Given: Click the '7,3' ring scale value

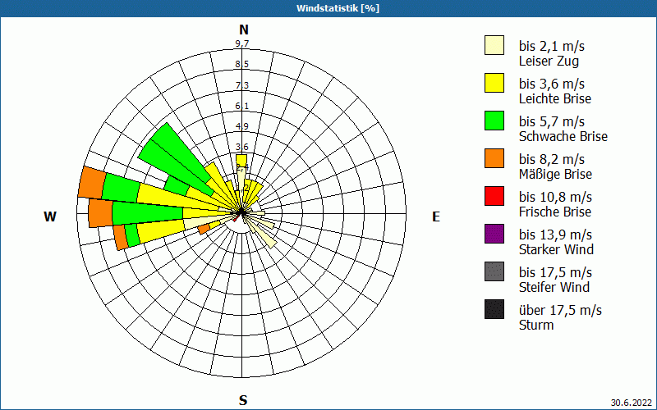Looking at the screenshot, I should (242, 85).
